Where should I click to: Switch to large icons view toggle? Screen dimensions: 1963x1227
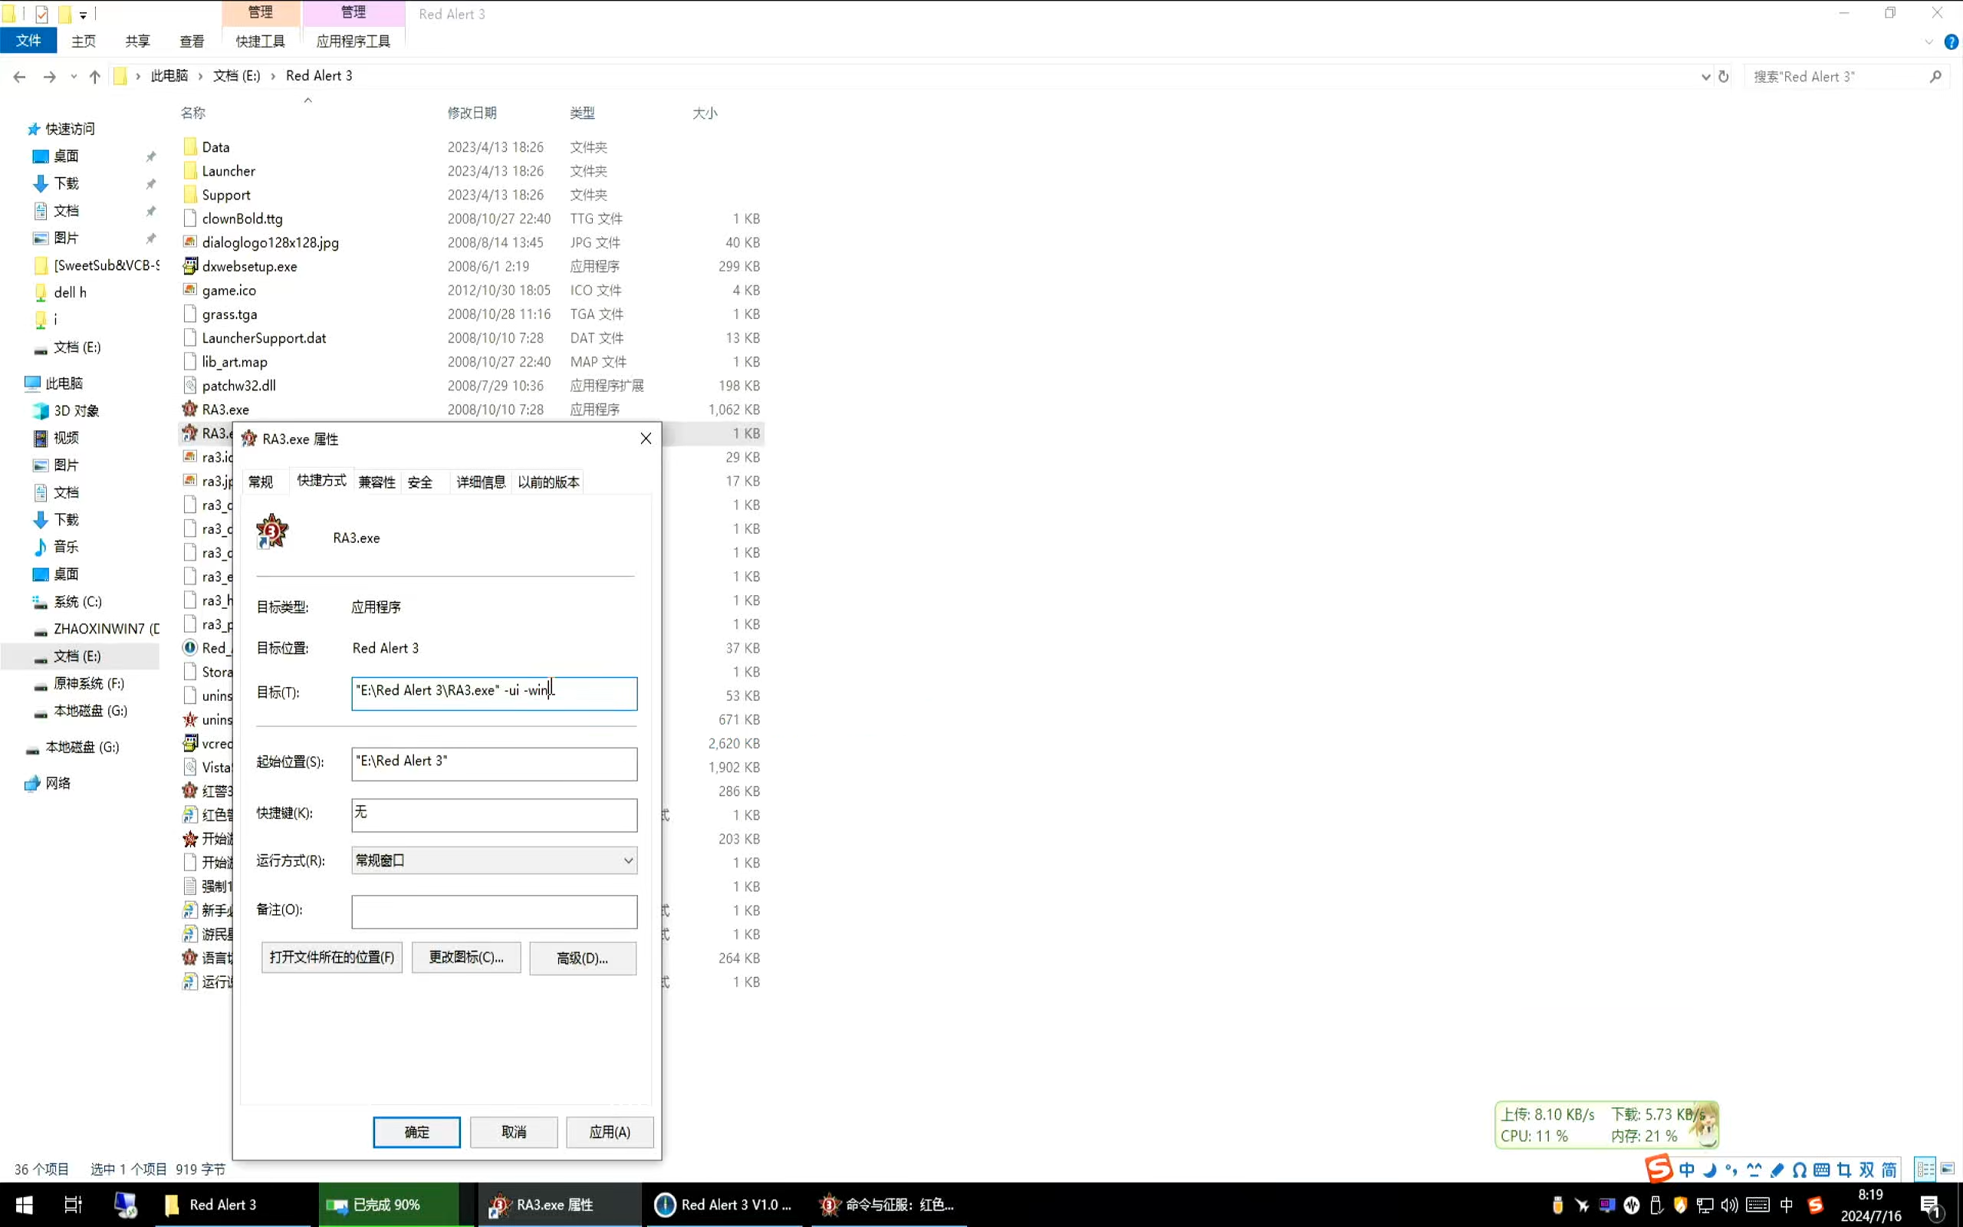tap(1947, 1169)
